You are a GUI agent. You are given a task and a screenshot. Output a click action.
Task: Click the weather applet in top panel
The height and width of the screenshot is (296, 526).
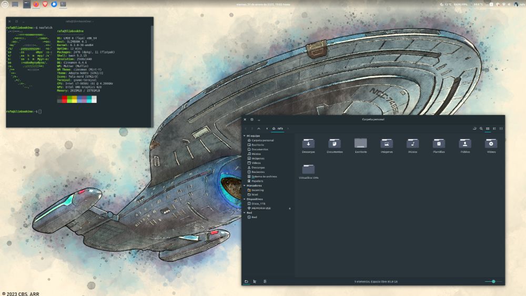tap(446, 4)
